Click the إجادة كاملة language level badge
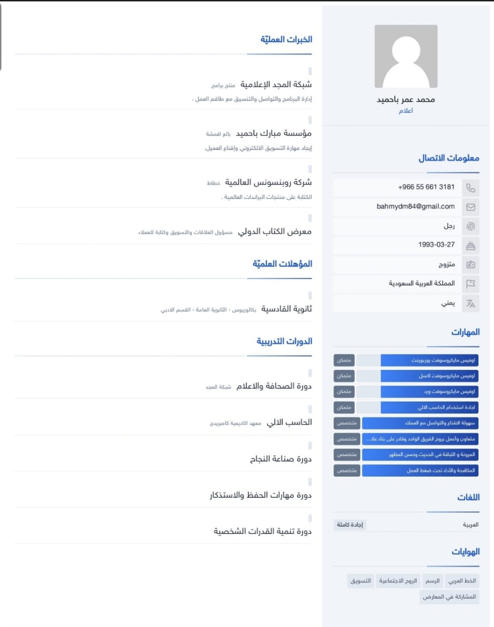The image size is (494, 627). click(x=350, y=525)
